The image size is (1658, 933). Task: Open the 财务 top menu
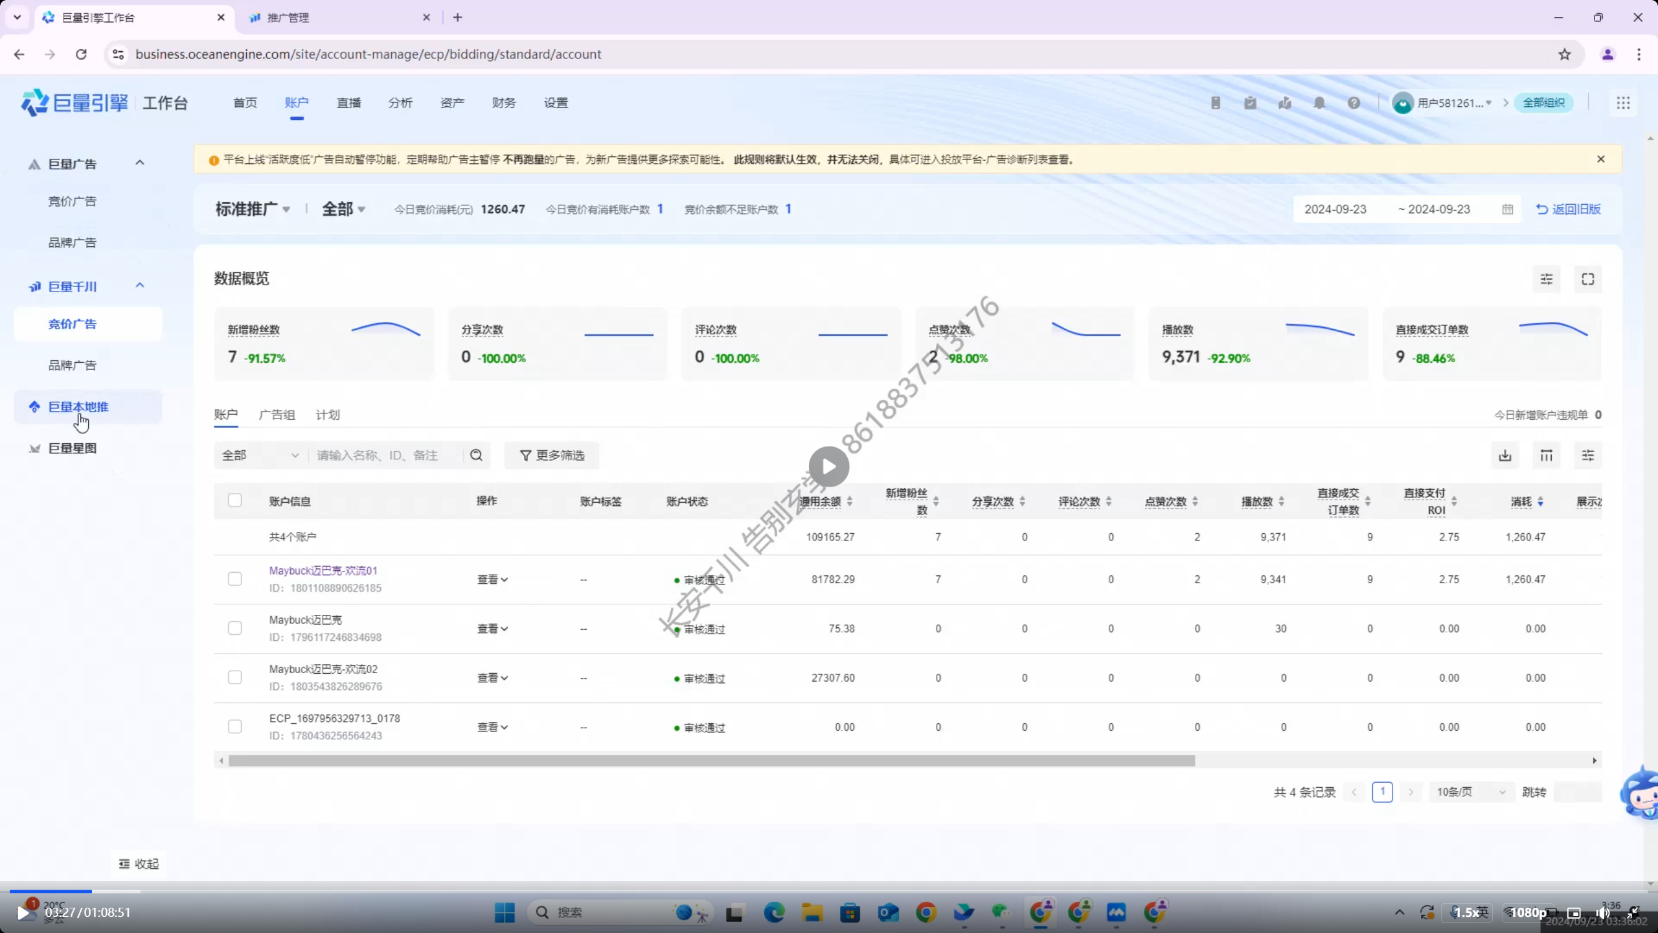[x=503, y=103]
